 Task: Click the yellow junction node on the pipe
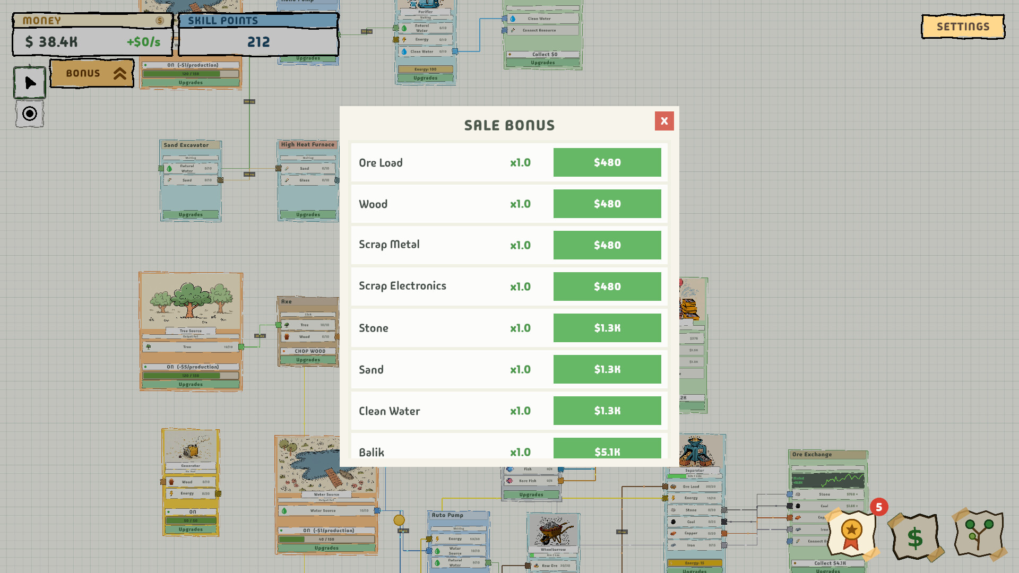coord(399,520)
